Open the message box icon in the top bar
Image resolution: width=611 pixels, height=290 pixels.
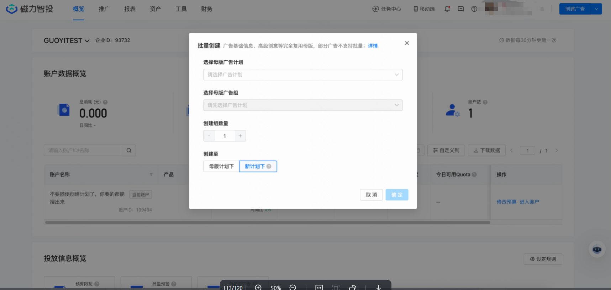(x=461, y=9)
